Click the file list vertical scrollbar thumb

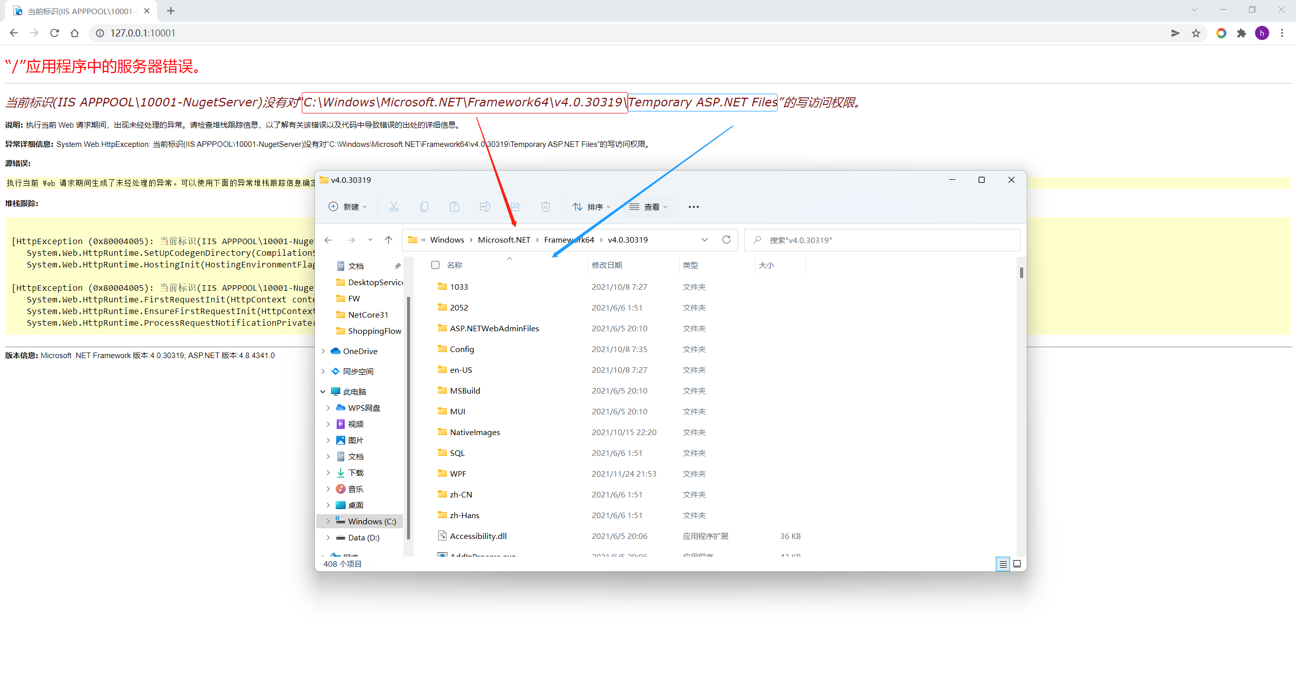pyautogui.click(x=1021, y=273)
